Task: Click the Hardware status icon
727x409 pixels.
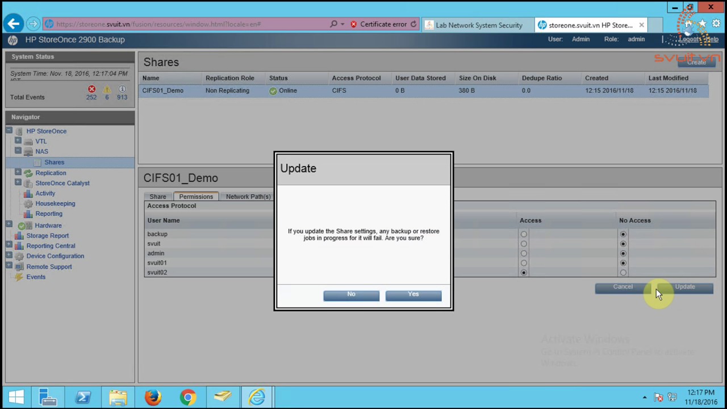Action: pos(21,226)
